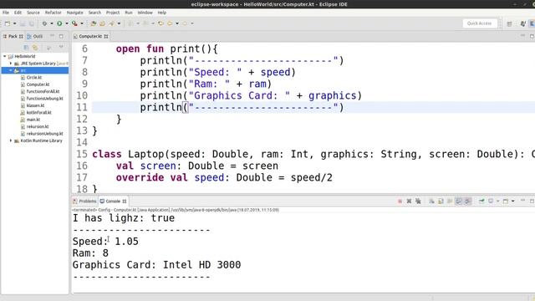Click the External Tools run icon
Image resolution: width=535 pixels, height=301 pixels.
pos(74,23)
